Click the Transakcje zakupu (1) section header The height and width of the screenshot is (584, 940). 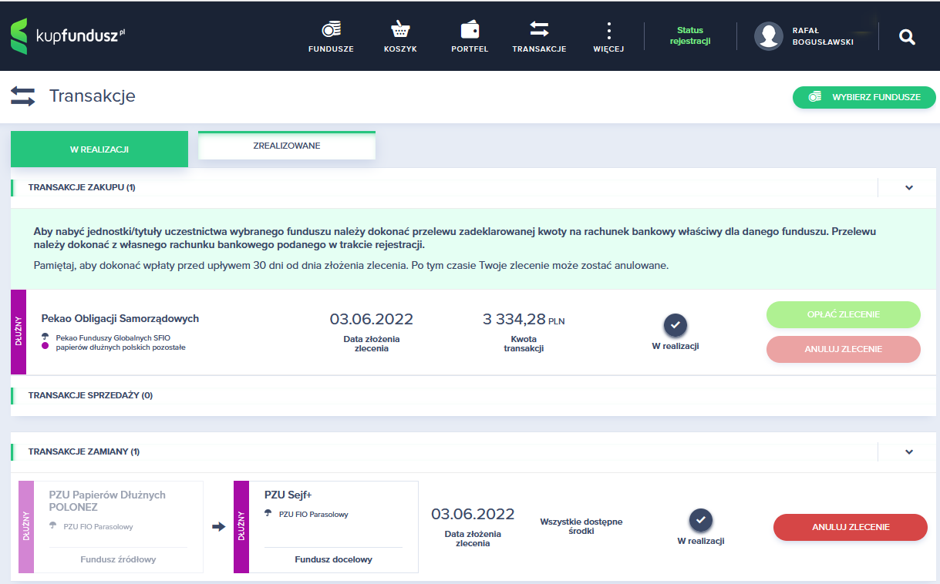(x=82, y=187)
